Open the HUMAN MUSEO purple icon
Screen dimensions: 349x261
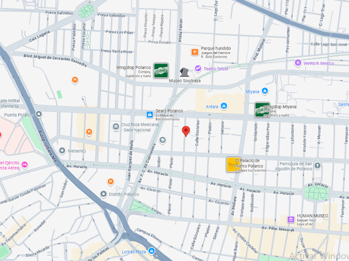coord(291,219)
